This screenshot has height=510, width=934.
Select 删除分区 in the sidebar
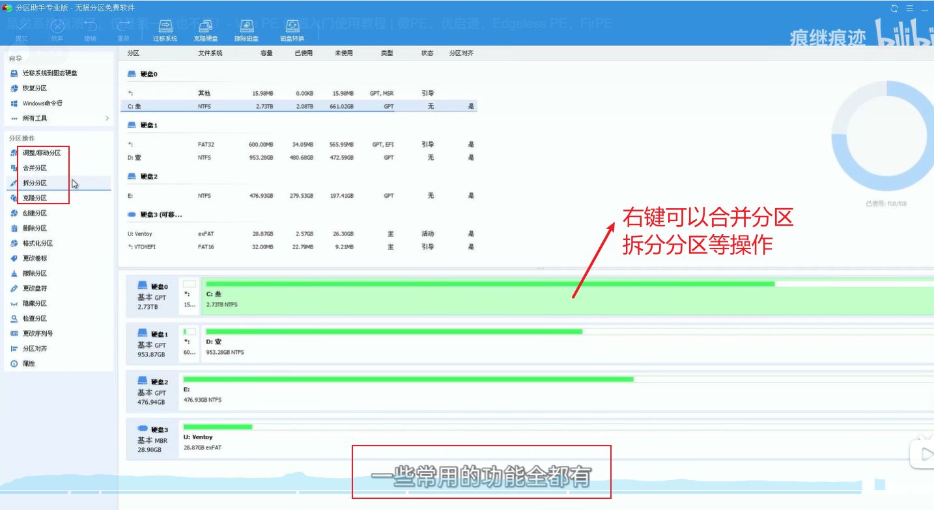point(35,228)
